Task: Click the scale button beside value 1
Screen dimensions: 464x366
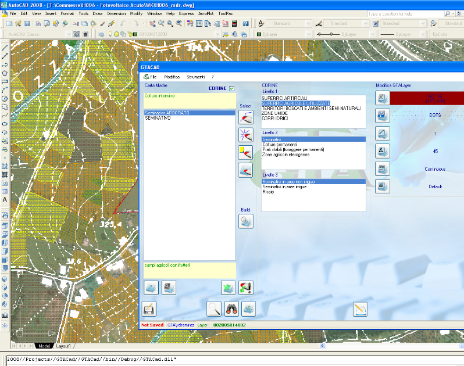Action: pos(383,134)
